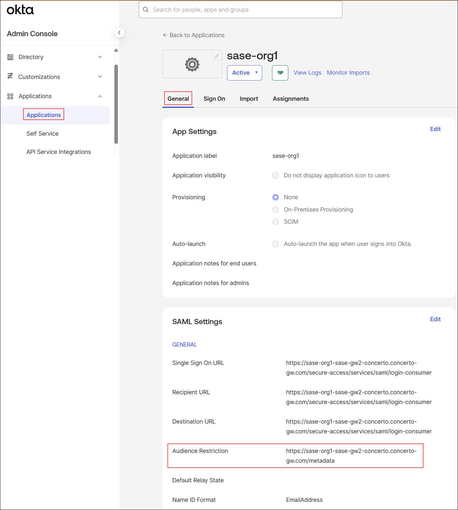Collapse the Applications section chevron
This screenshot has height=510, width=458.
pos(100,96)
